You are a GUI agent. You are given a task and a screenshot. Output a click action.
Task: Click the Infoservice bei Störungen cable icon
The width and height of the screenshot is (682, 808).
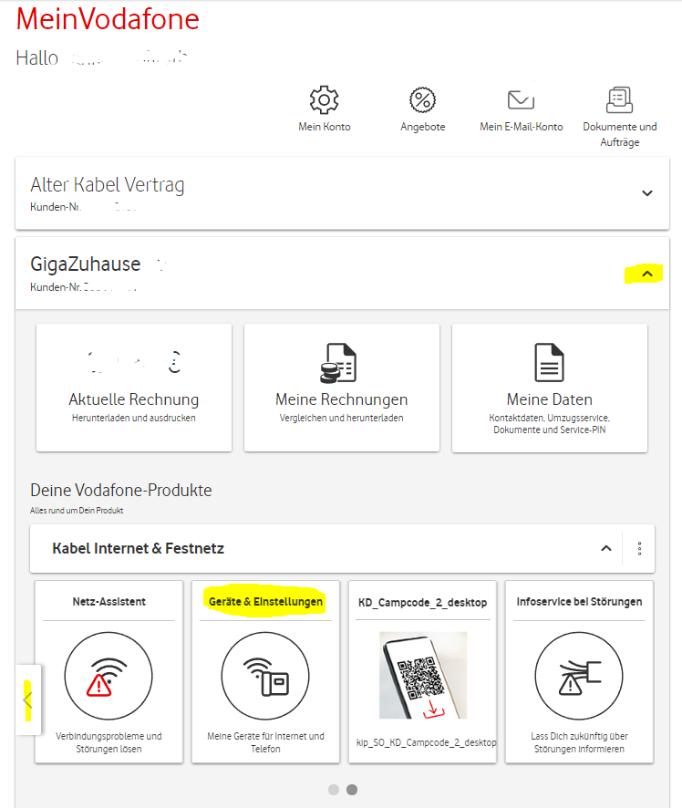click(x=579, y=676)
